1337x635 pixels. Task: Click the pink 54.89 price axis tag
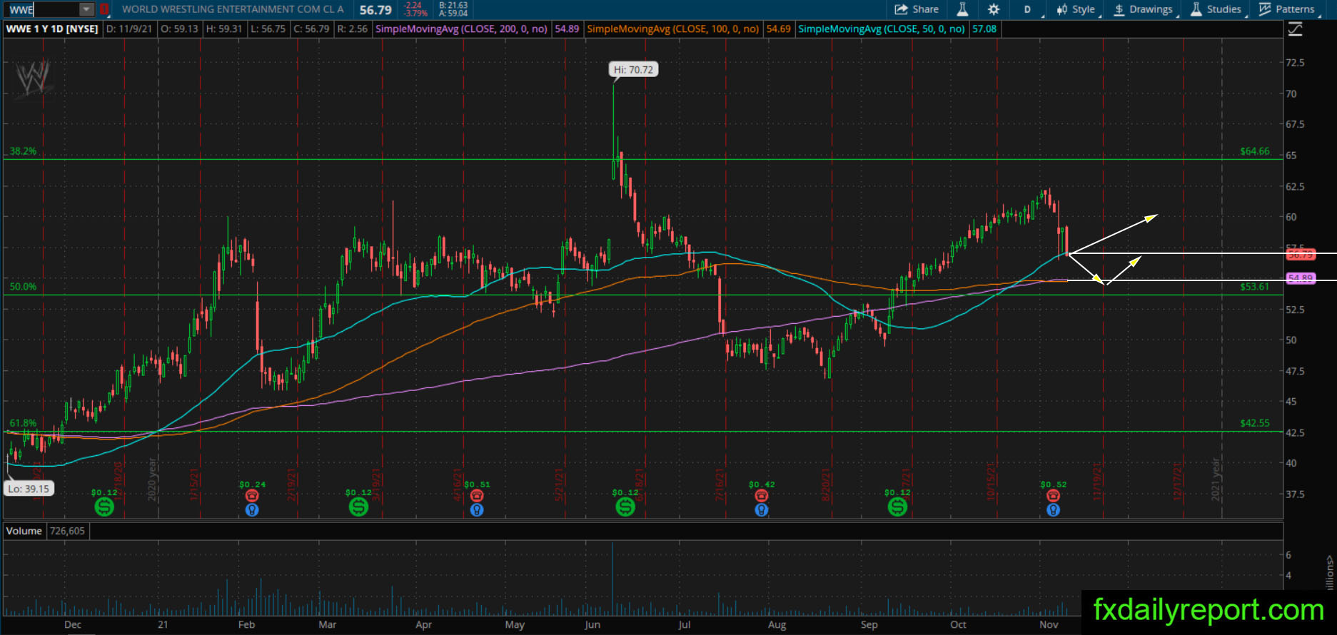[x=1300, y=278]
